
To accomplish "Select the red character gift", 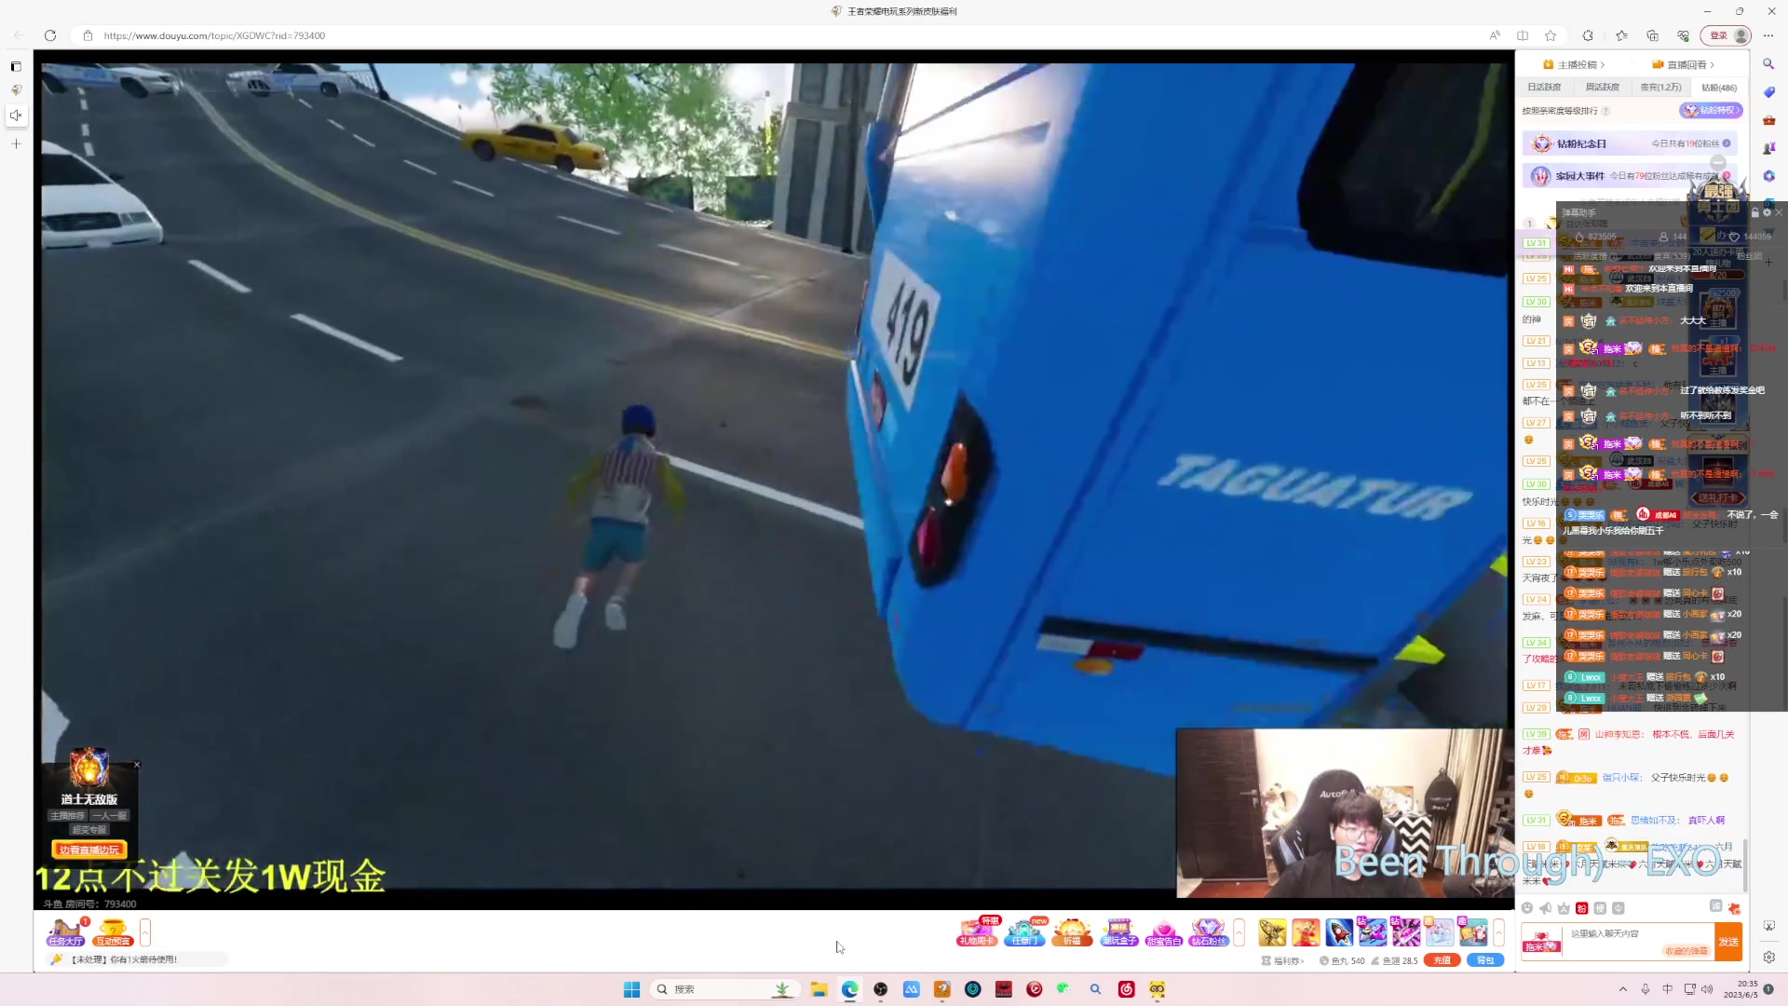I will tap(1306, 932).
